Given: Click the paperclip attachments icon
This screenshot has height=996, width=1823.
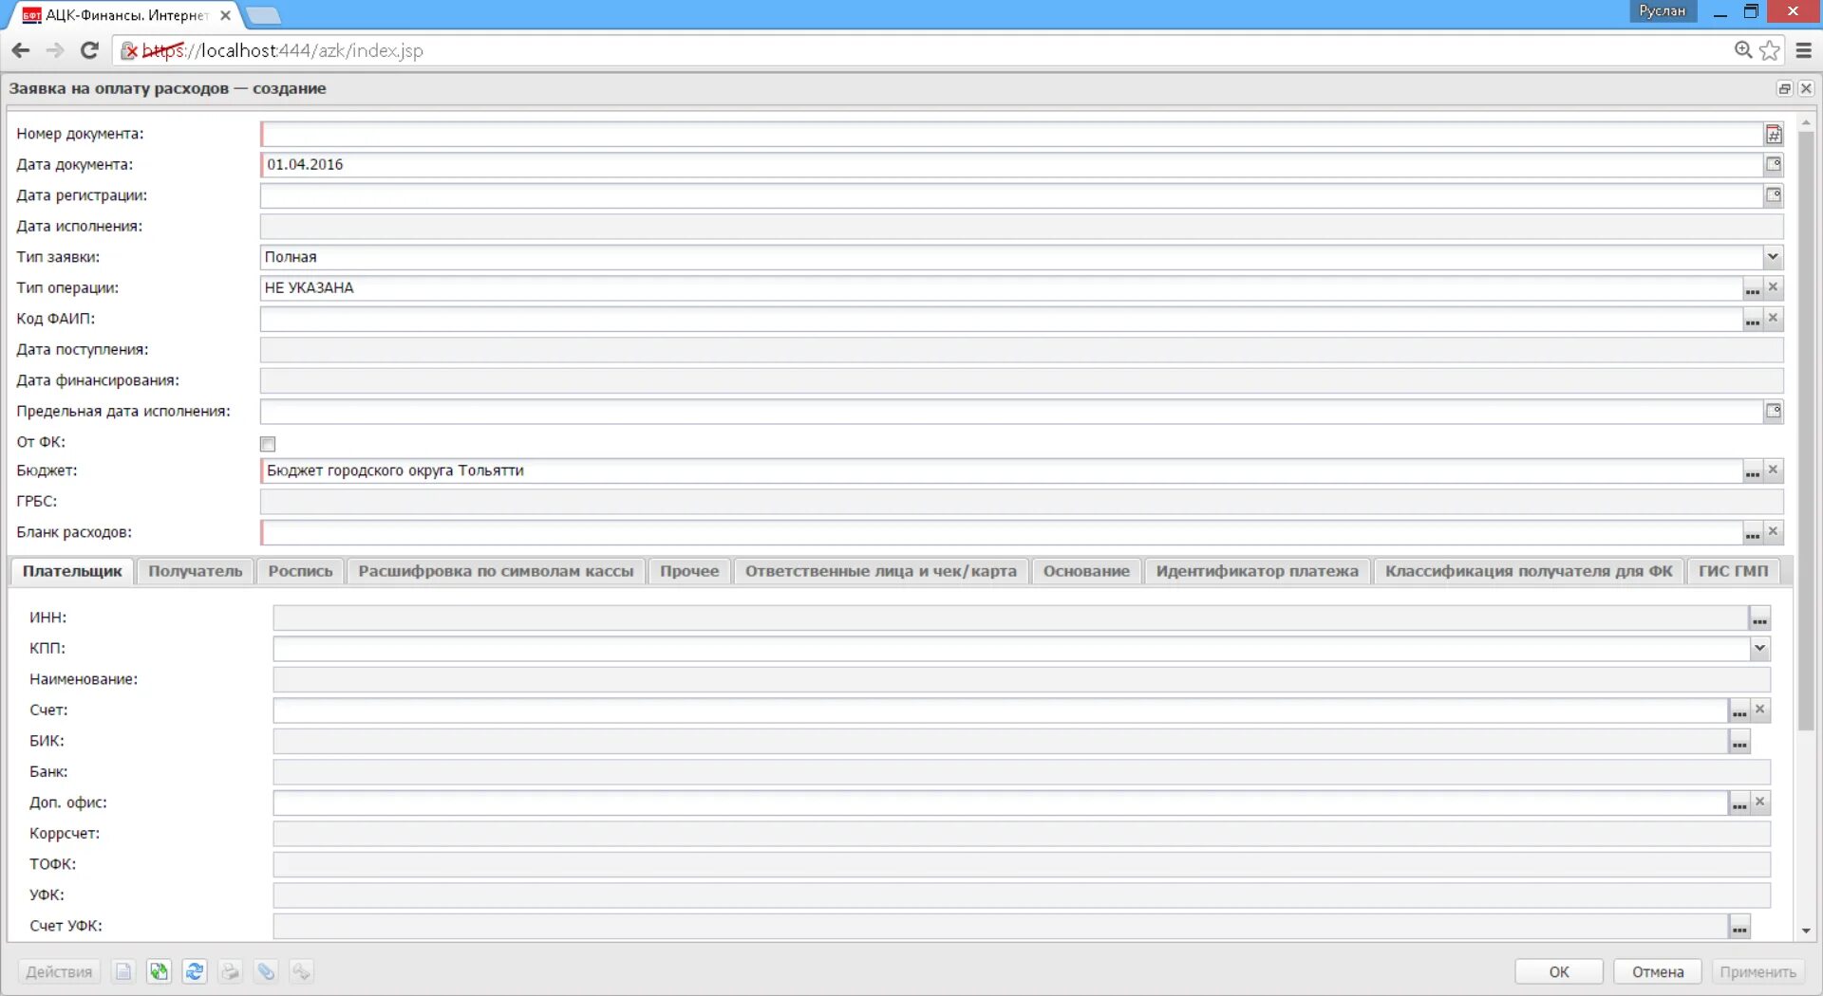Looking at the screenshot, I should 266,971.
